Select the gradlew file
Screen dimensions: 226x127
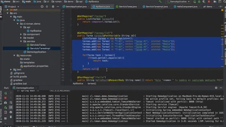pyautogui.click(x=16, y=80)
